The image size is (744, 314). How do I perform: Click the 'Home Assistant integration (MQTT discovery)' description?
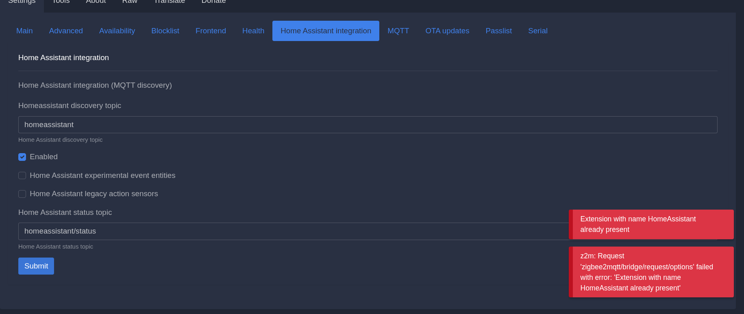pyautogui.click(x=95, y=85)
